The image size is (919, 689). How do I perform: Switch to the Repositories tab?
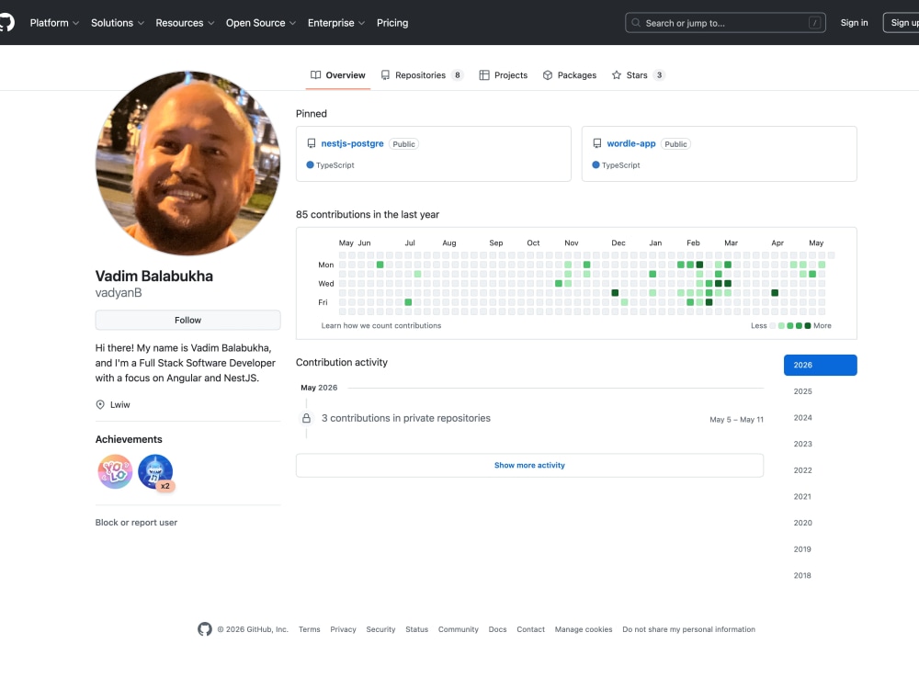(x=422, y=75)
